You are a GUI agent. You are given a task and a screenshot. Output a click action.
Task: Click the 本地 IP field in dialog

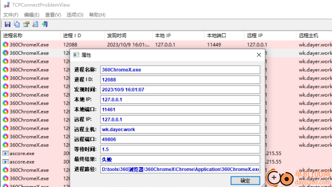point(180,100)
